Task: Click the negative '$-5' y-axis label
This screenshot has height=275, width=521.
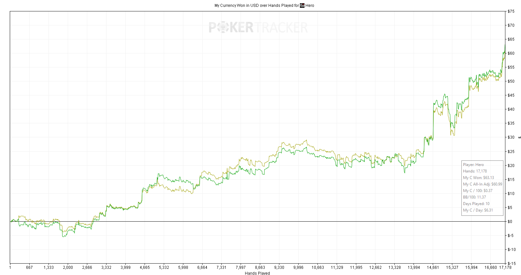Action: (511, 236)
